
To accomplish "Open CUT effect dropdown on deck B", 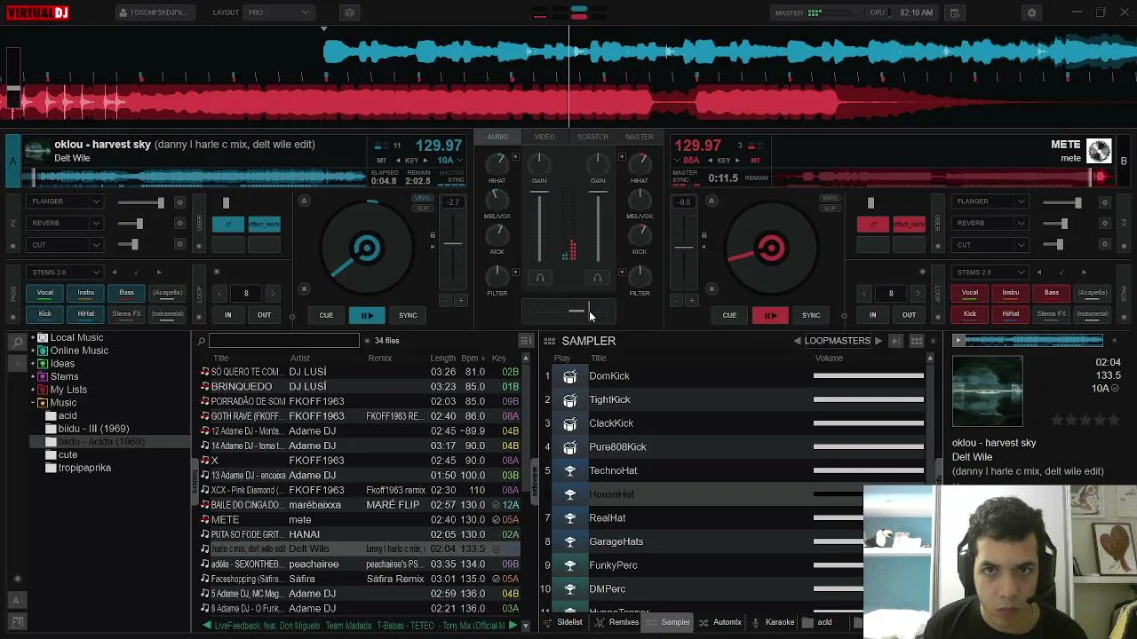I will 990,245.
